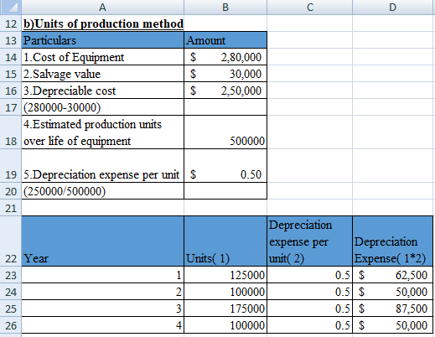Select the 62,500 depreciation cell
Screen dimensions: 435x337
click(x=392, y=275)
